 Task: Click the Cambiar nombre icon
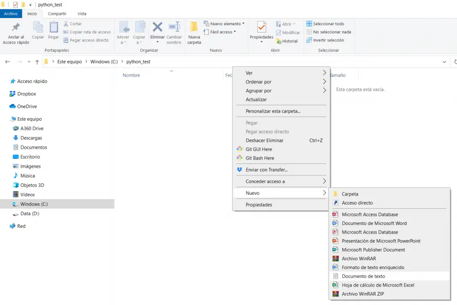coord(174,28)
